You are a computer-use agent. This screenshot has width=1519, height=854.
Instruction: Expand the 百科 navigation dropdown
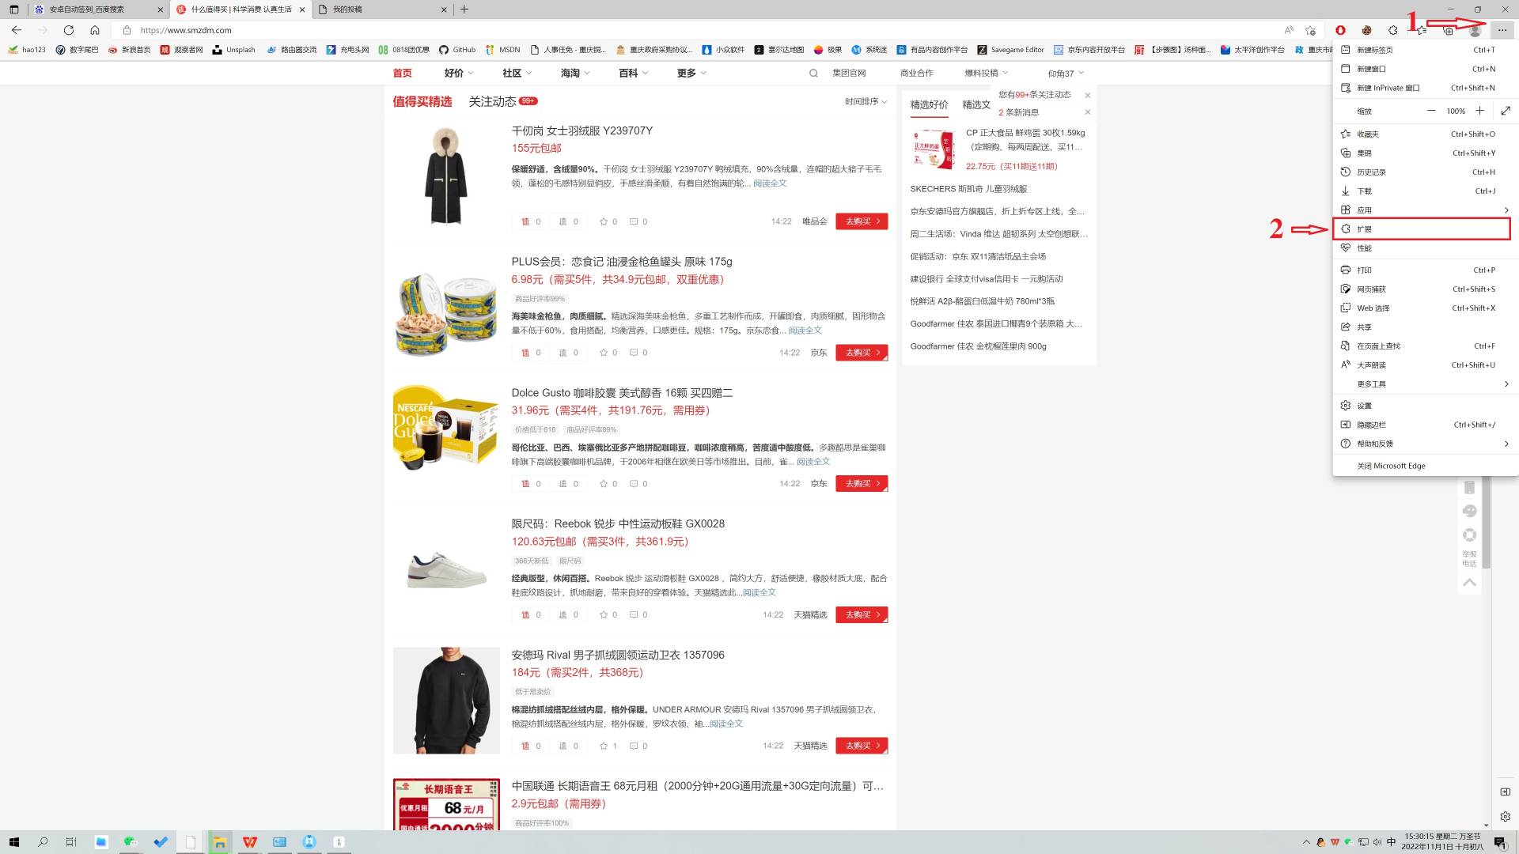pyautogui.click(x=633, y=73)
